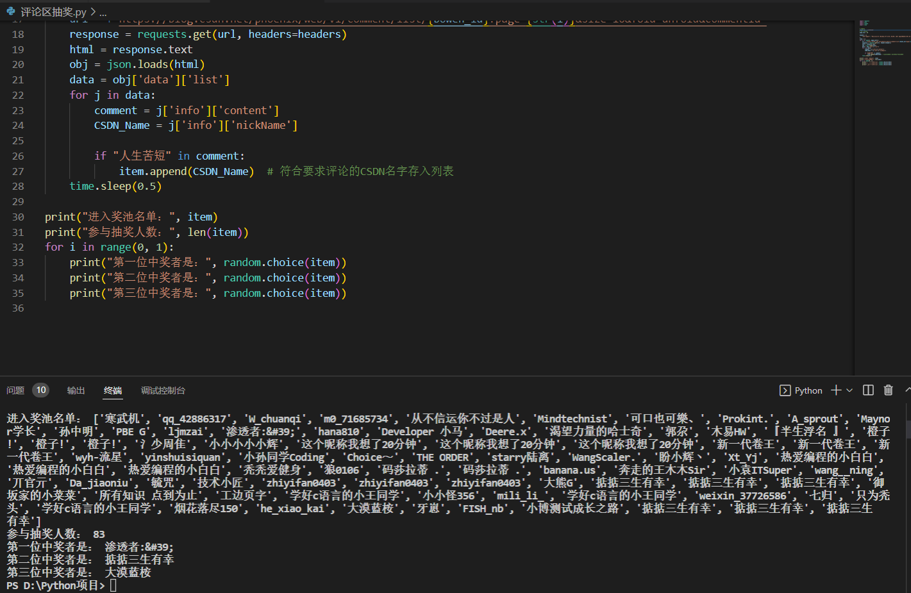Split the terminal pane
This screenshot has width=911, height=593.
869,390
